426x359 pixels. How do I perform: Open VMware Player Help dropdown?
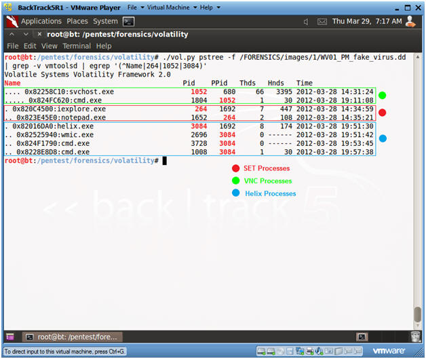[x=210, y=7]
